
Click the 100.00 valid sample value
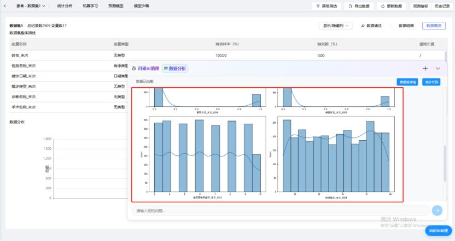pos(221,56)
